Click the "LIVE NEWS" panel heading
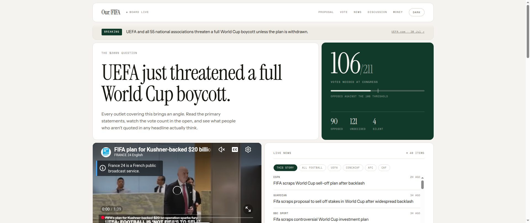 pos(282,153)
